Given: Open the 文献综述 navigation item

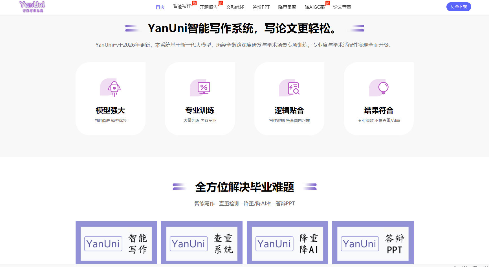Looking at the screenshot, I should [x=235, y=7].
